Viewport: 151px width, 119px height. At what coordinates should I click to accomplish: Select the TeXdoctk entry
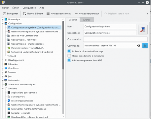coord(12,56)
